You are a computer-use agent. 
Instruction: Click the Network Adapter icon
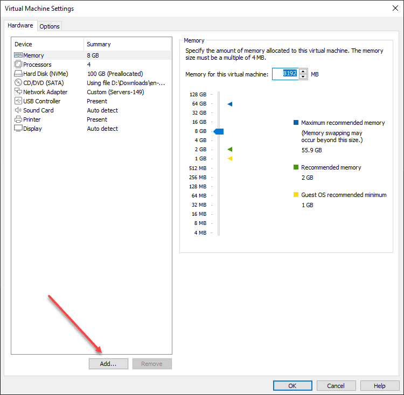[x=18, y=91]
